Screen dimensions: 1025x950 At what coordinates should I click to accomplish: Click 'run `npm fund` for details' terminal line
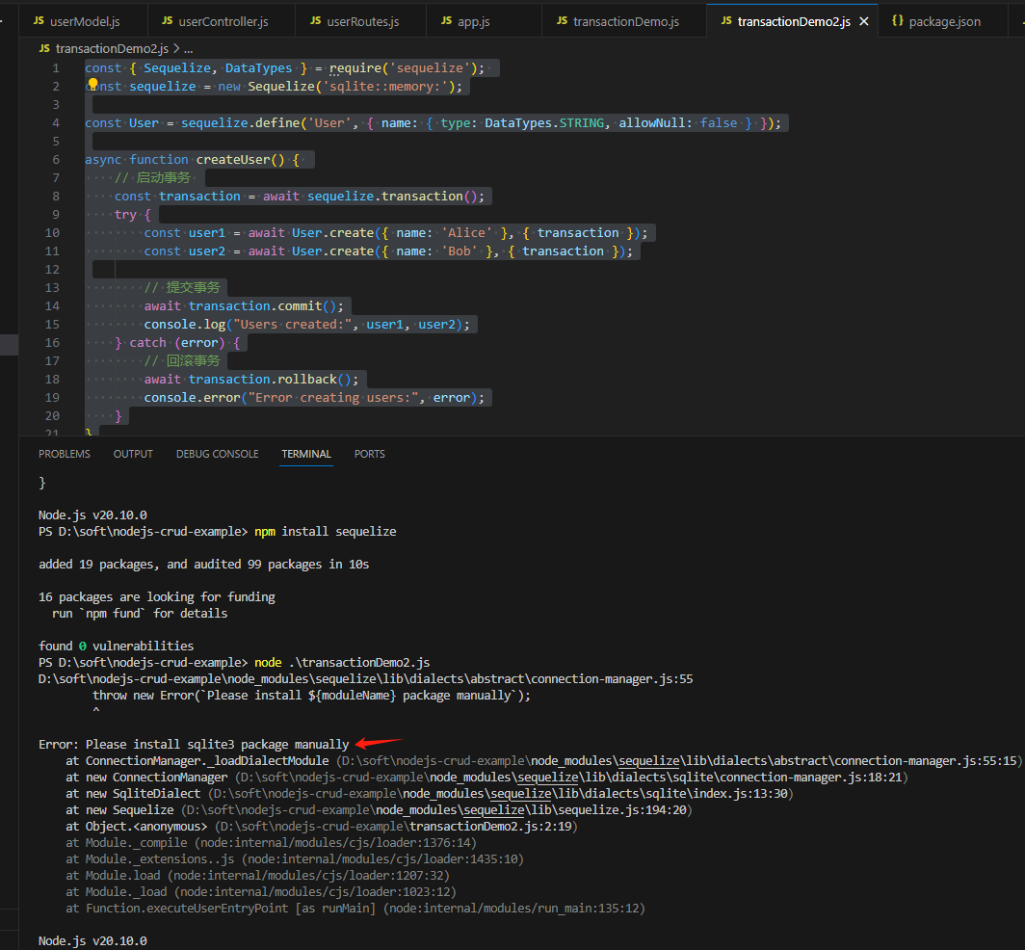click(140, 614)
